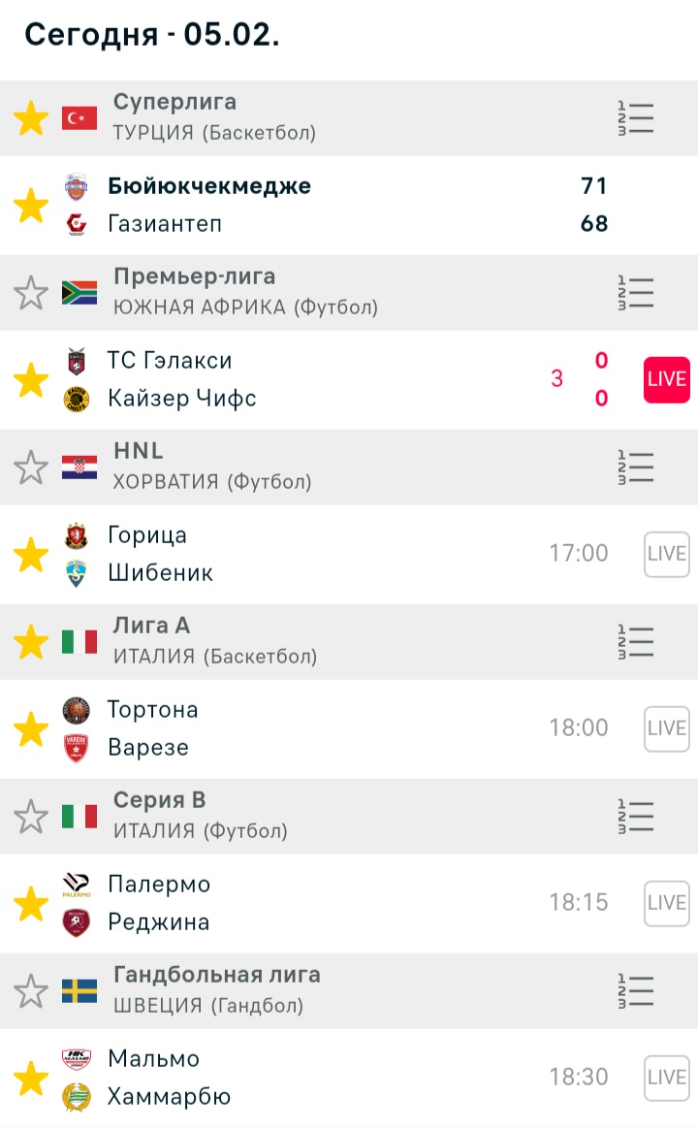698x1128 pixels.
Task: Open Бююкчекмедже vs Газиантеп match details
Action: click(x=291, y=205)
